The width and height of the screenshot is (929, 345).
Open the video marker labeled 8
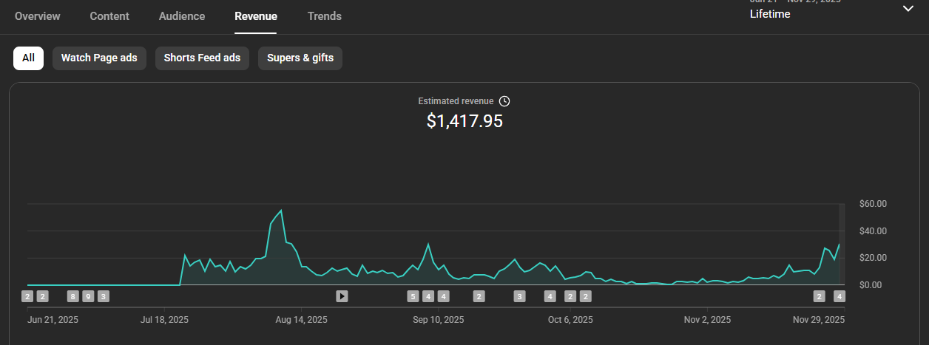pyautogui.click(x=72, y=296)
